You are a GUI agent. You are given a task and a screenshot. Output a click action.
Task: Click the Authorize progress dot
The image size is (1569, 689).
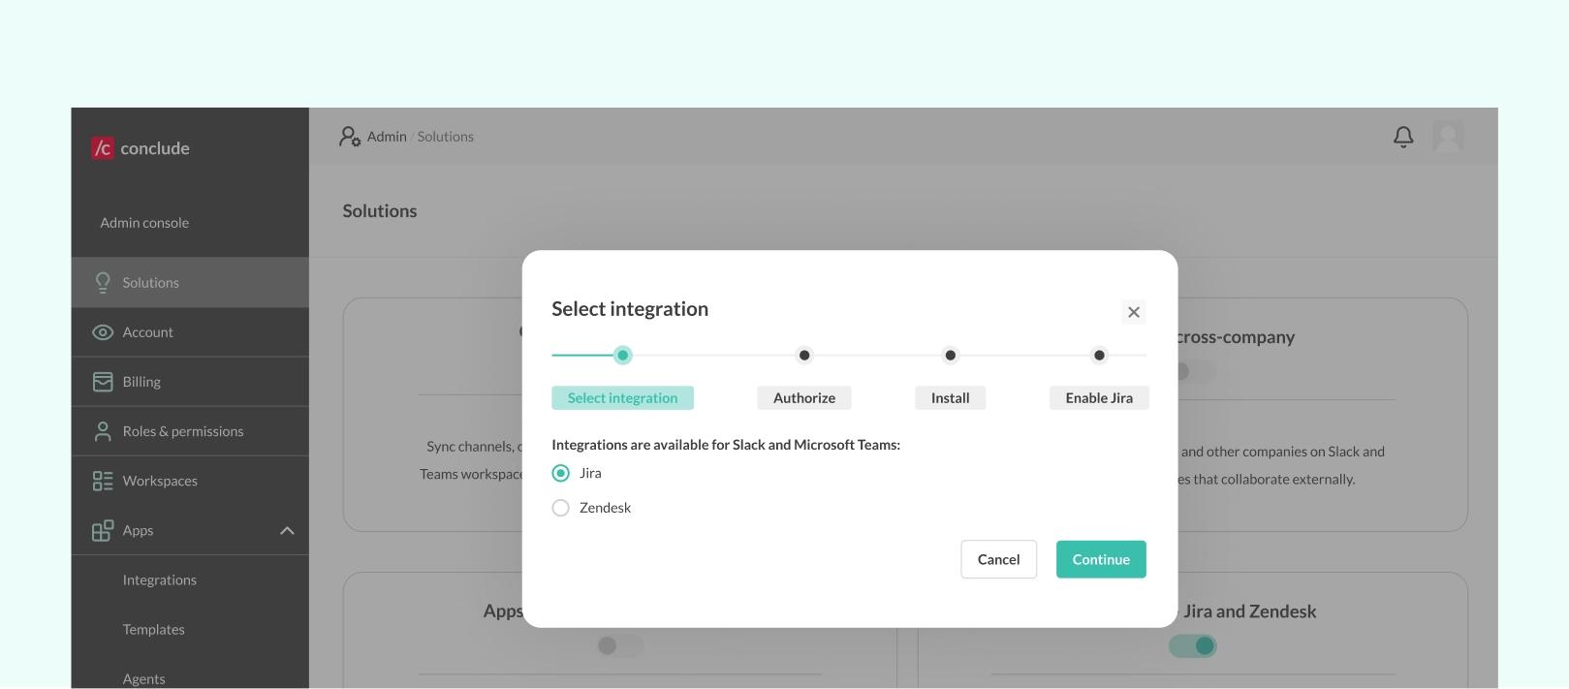click(x=804, y=355)
